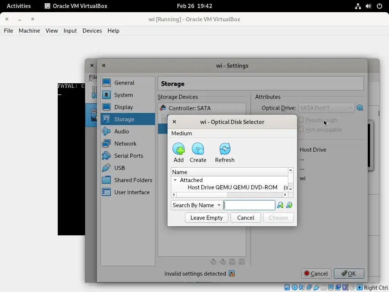Select Controller: SATA in Storage Devices
The width and height of the screenshot is (389, 292).
coord(202,108)
